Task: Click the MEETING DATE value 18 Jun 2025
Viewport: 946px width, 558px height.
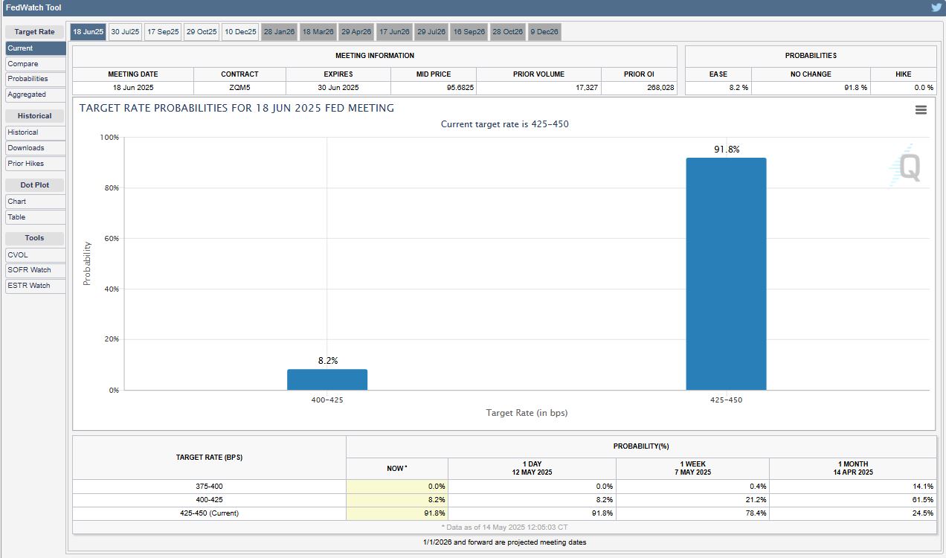Action: 133,88
